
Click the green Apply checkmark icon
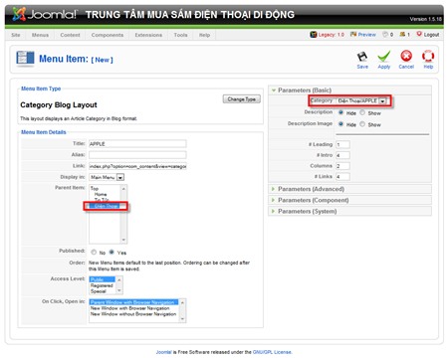pyautogui.click(x=384, y=57)
